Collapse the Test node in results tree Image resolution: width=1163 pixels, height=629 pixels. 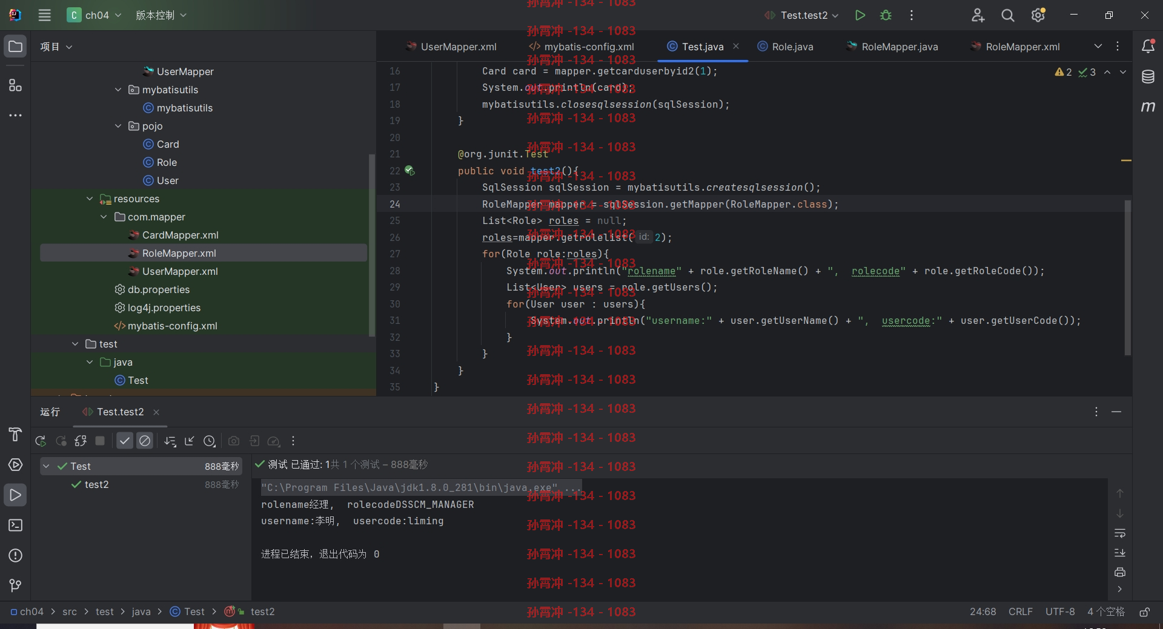46,466
